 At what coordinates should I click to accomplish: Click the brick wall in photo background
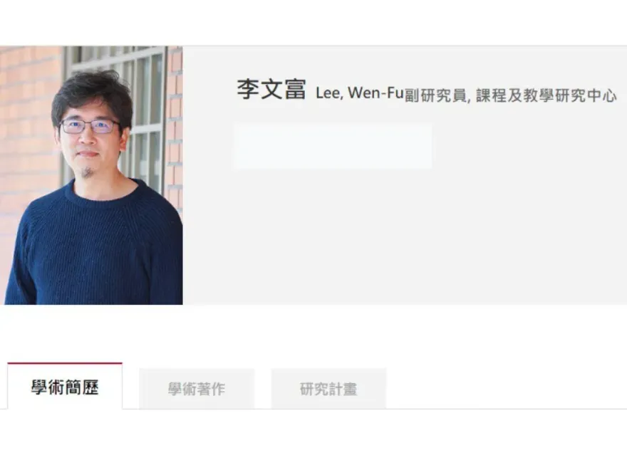pyautogui.click(x=28, y=120)
